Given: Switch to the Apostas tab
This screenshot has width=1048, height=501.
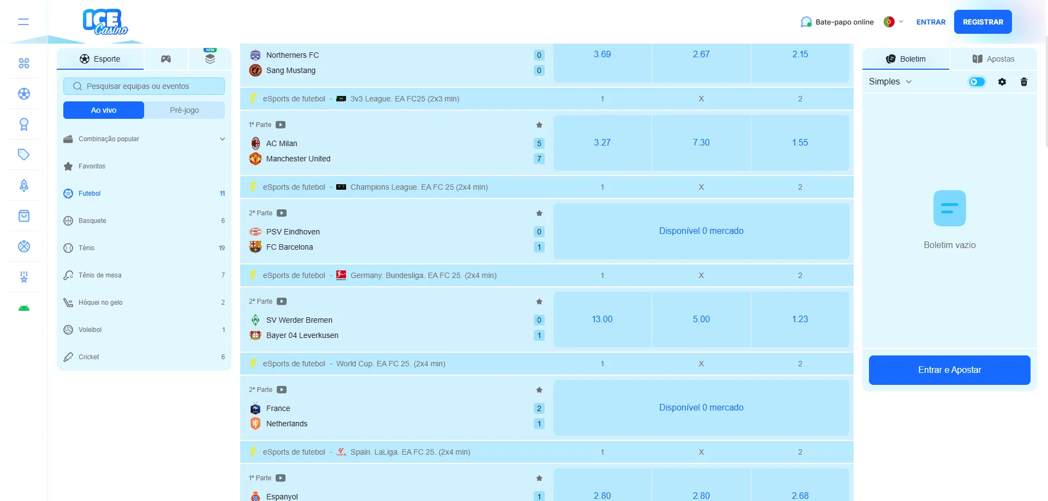Looking at the screenshot, I should click(993, 59).
